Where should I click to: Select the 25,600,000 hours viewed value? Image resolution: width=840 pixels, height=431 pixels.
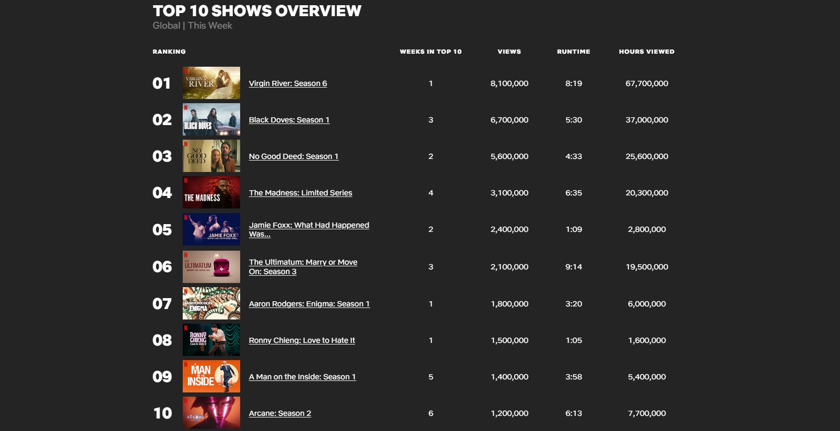pyautogui.click(x=647, y=156)
